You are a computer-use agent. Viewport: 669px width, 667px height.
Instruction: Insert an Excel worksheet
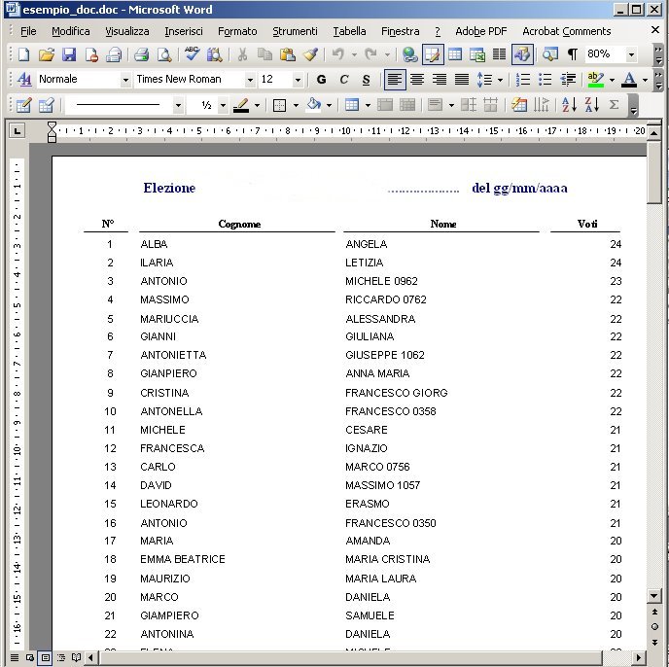click(477, 54)
